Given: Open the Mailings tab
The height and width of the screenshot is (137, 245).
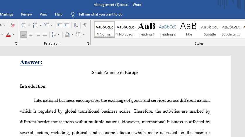Looking at the screenshot, I should pos(6,14).
